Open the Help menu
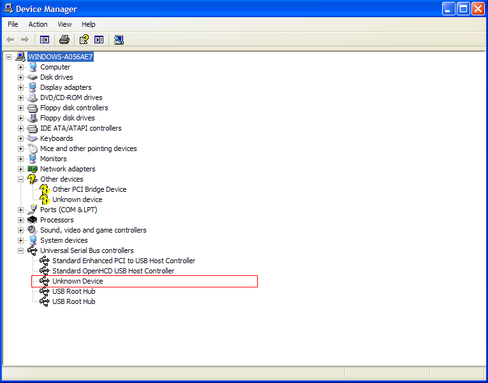 coord(89,24)
